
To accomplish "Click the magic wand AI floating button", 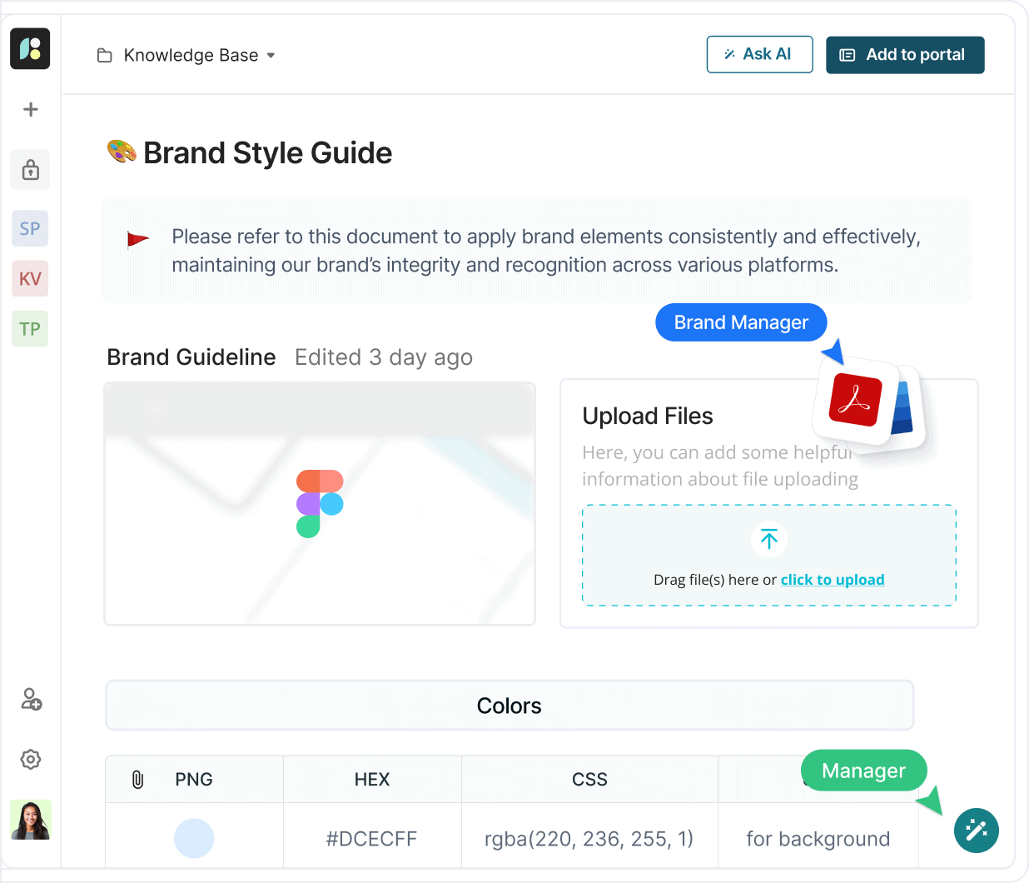I will point(976,830).
